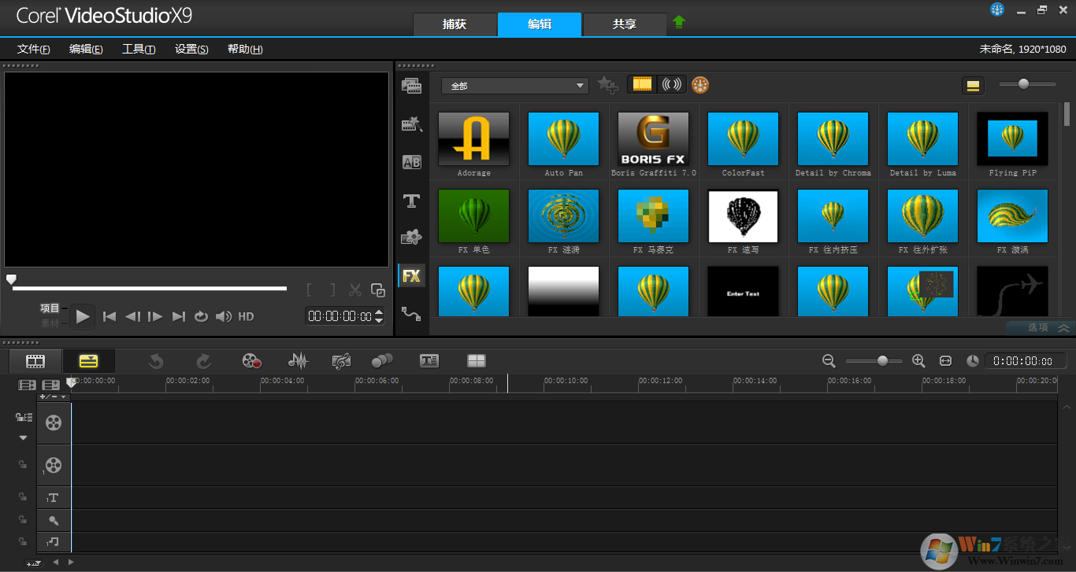The height and width of the screenshot is (572, 1076).
Task: Open the Subtitle Editor icon
Action: coord(429,360)
